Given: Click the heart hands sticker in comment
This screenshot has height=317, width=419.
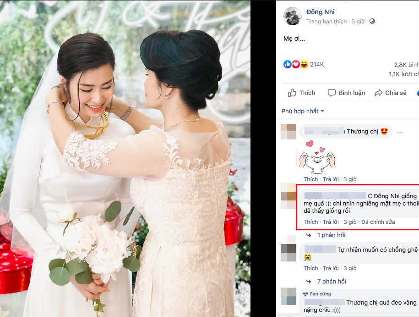Looking at the screenshot, I should pyautogui.click(x=317, y=158).
